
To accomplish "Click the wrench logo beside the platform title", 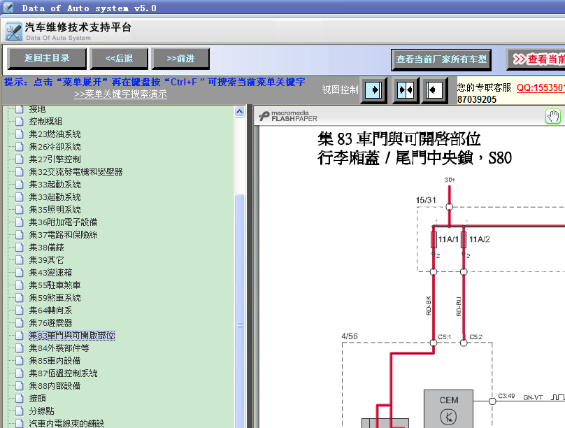I will point(13,31).
